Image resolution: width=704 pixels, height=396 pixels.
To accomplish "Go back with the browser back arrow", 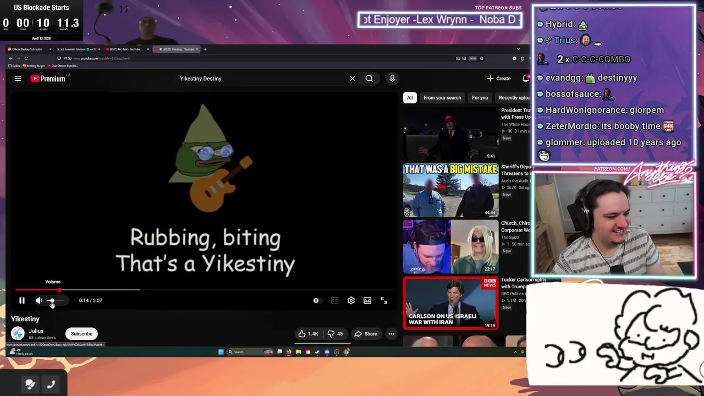I will [10, 58].
